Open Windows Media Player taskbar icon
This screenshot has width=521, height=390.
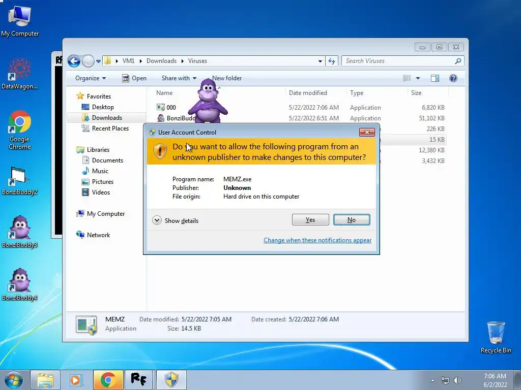pyautogui.click(x=75, y=380)
